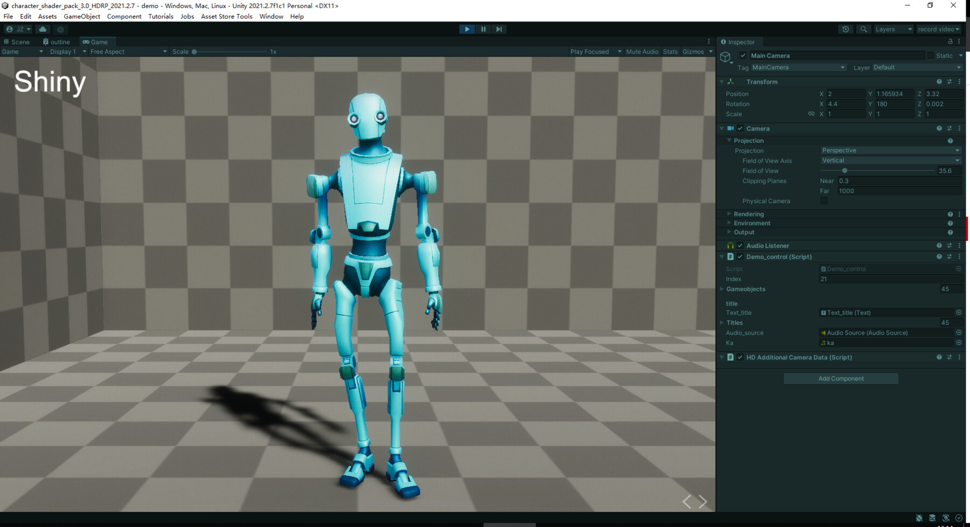Click the Audio Listener headphone icon

click(x=730, y=245)
